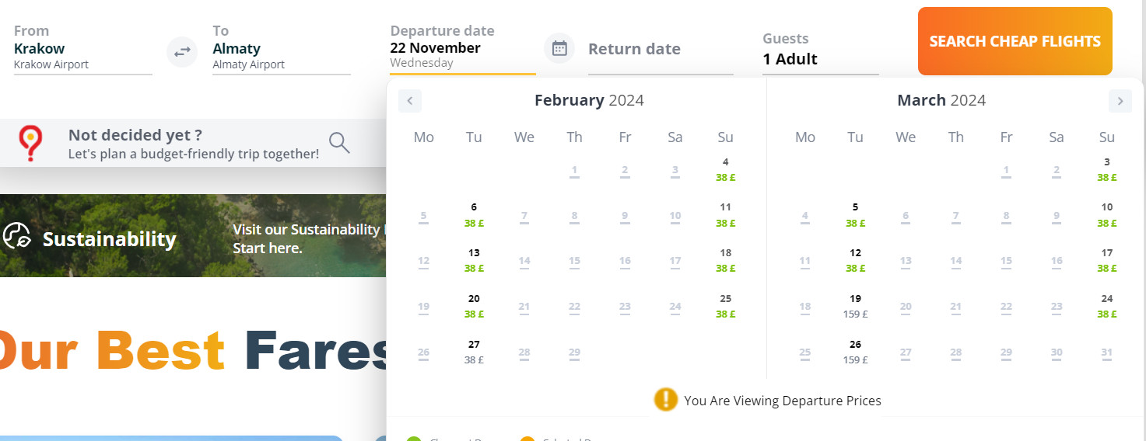The height and width of the screenshot is (441, 1146).
Task: Swap the From and To airports
Action: click(x=182, y=52)
